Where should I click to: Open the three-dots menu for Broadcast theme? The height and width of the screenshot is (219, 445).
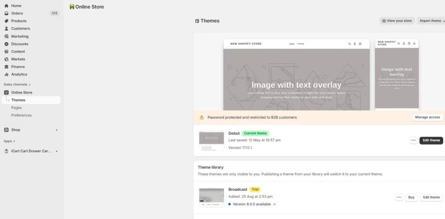399,197
